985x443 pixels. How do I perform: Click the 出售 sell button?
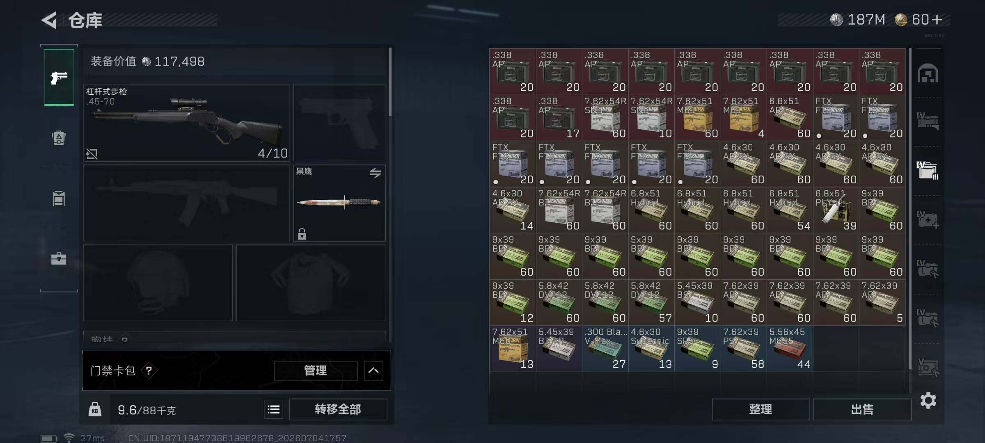862,409
